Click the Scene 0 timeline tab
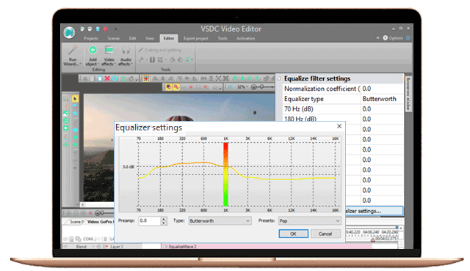The height and width of the screenshot is (271, 470). click(76, 222)
